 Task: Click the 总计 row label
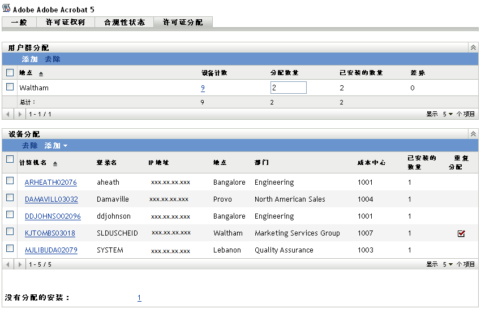pyautogui.click(x=27, y=102)
